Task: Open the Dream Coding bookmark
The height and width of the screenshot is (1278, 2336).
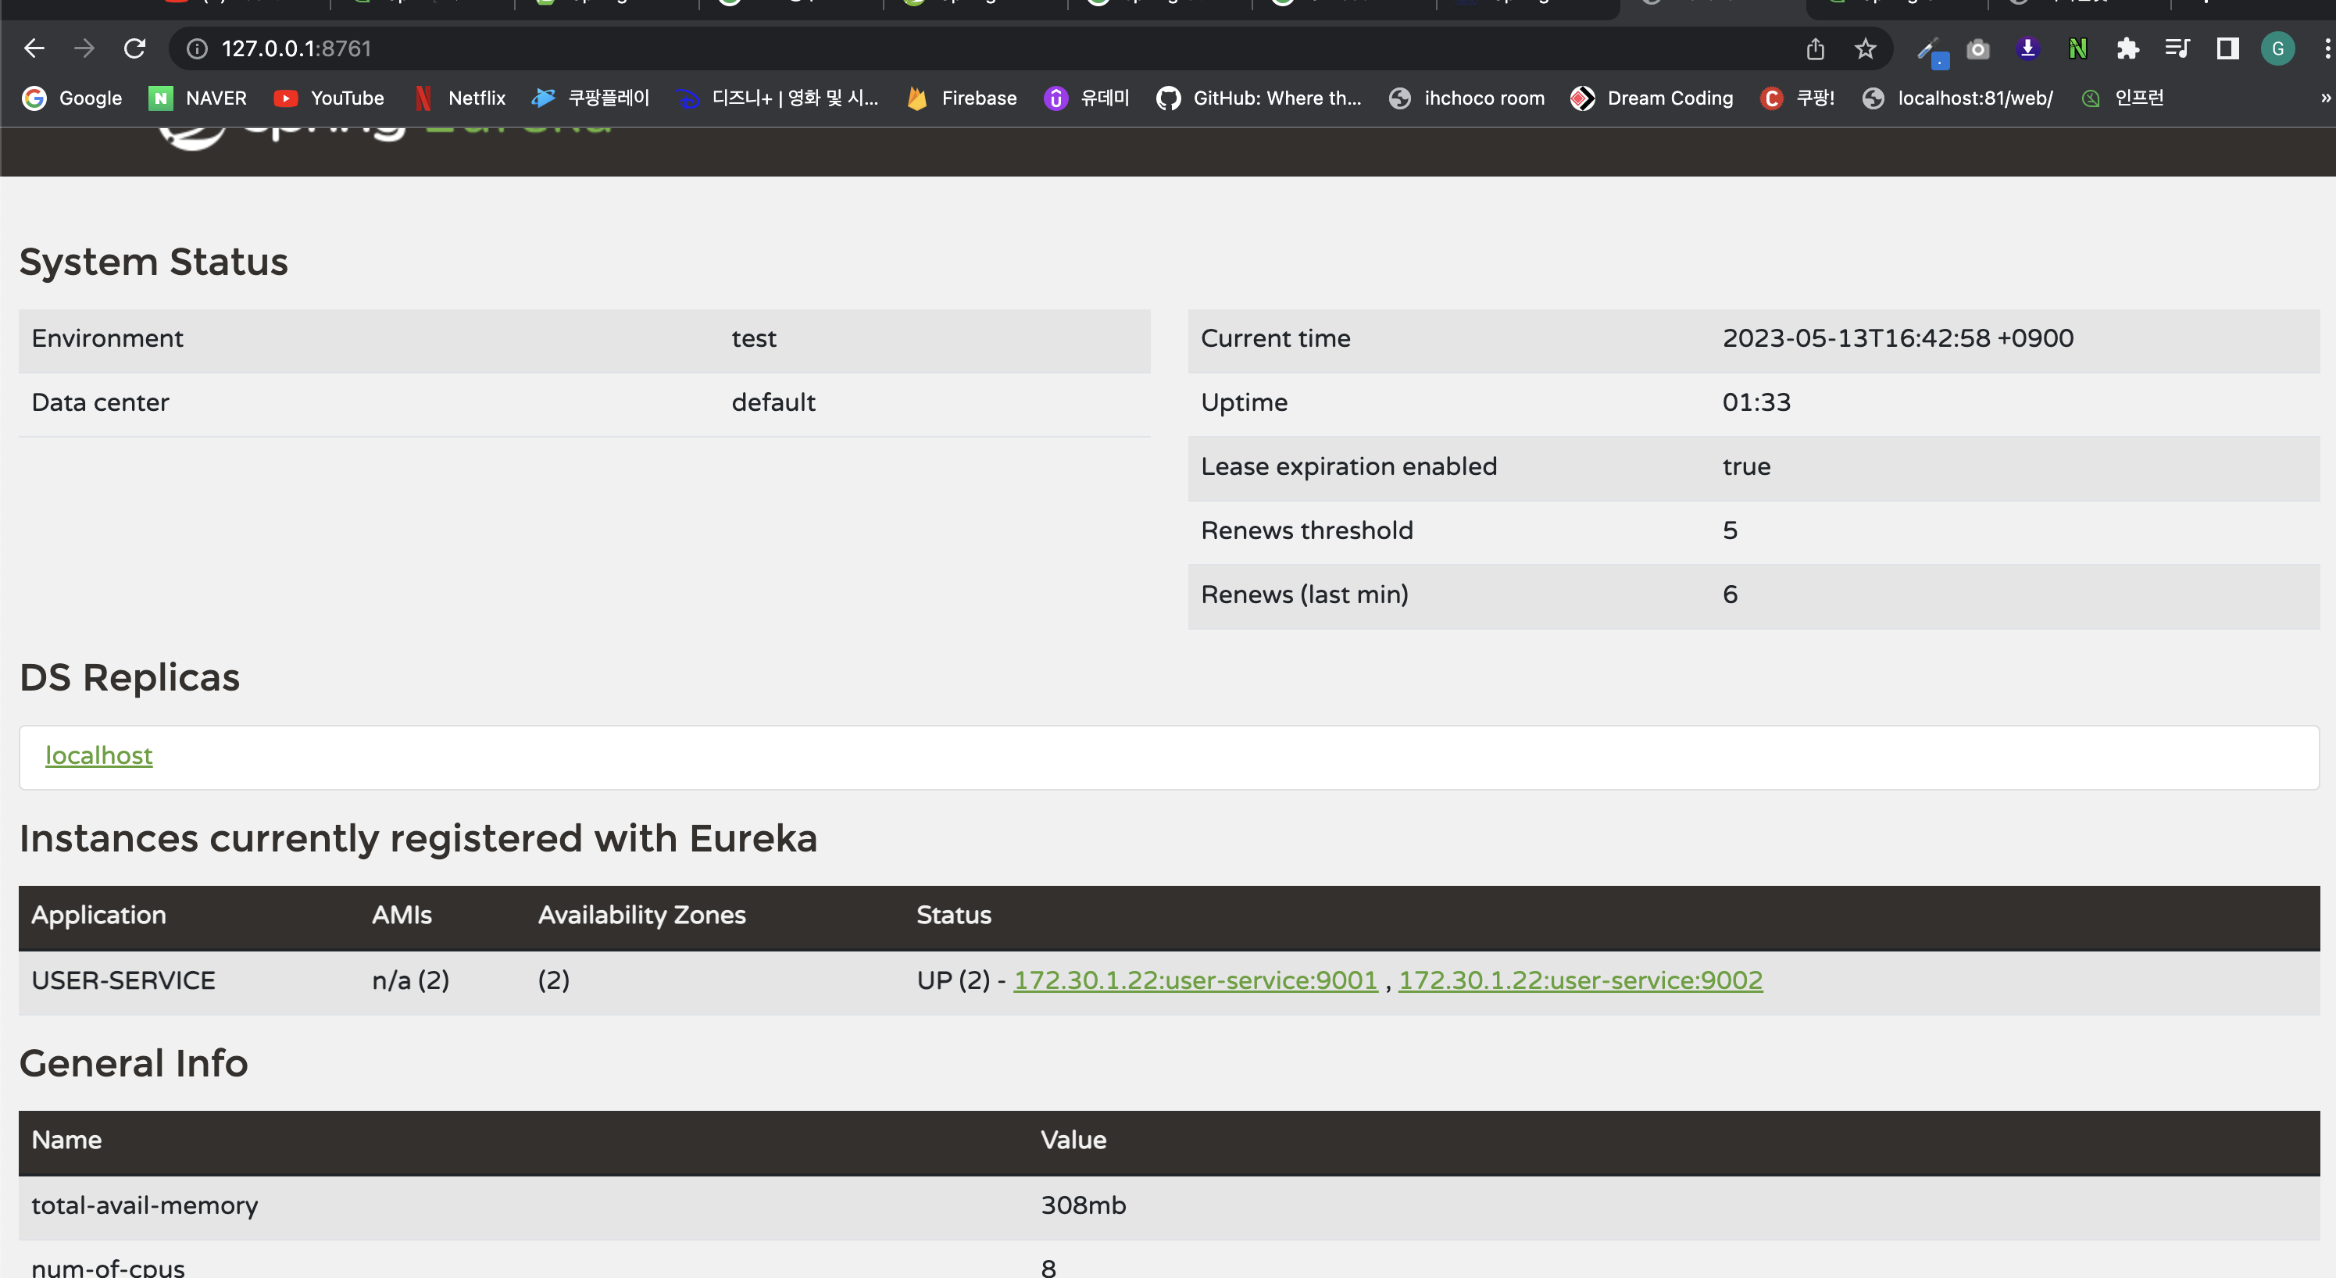Action: pos(1652,98)
